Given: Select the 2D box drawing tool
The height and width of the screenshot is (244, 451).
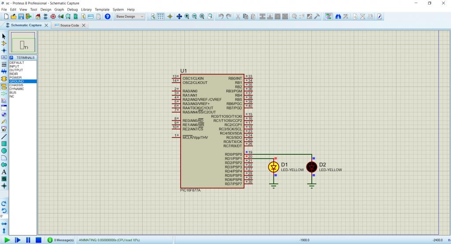Looking at the screenshot, I should 4,144.
